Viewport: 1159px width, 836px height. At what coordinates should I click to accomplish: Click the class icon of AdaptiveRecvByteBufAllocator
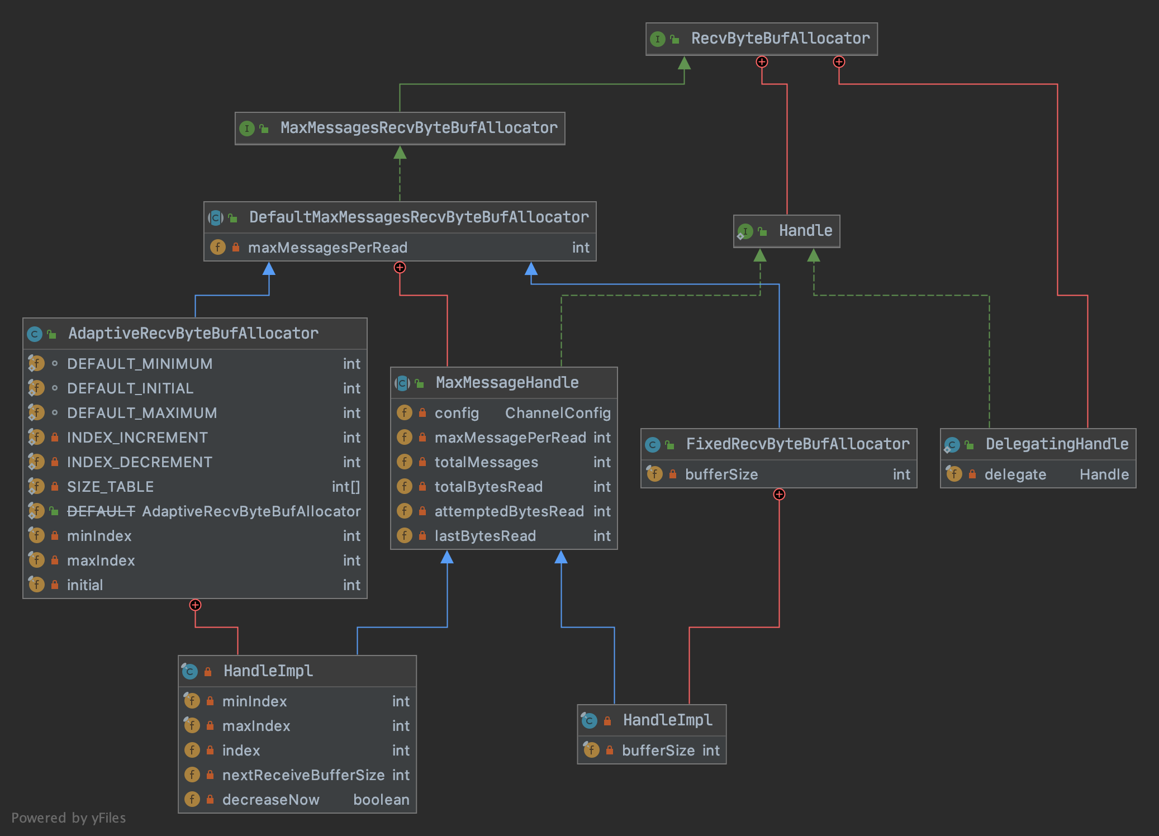point(35,334)
